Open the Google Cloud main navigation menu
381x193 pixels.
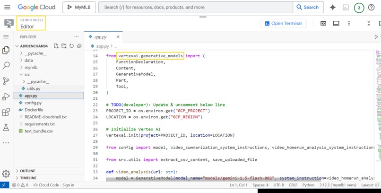(x=7, y=7)
